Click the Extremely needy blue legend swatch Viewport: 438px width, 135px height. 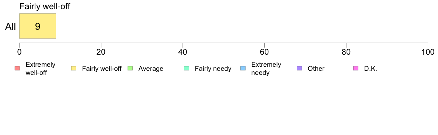click(x=243, y=68)
